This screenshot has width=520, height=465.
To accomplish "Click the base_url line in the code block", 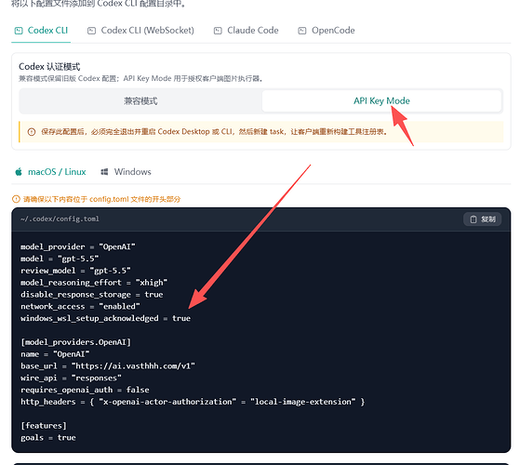I will pos(108,365).
